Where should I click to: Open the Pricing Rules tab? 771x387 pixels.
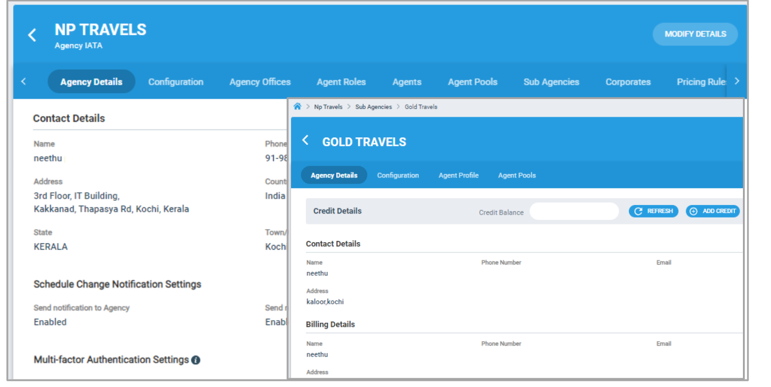click(x=702, y=82)
